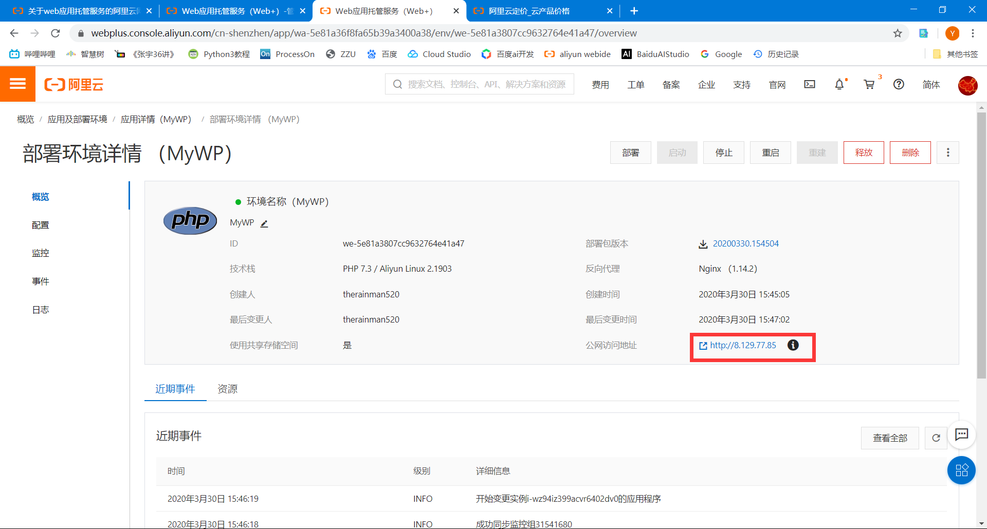Open 简体 language selector

pos(931,85)
